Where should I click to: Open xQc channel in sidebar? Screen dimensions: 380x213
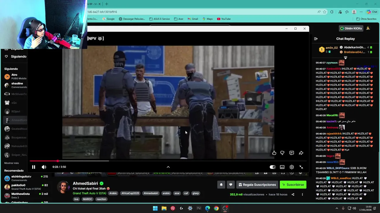coord(15,103)
